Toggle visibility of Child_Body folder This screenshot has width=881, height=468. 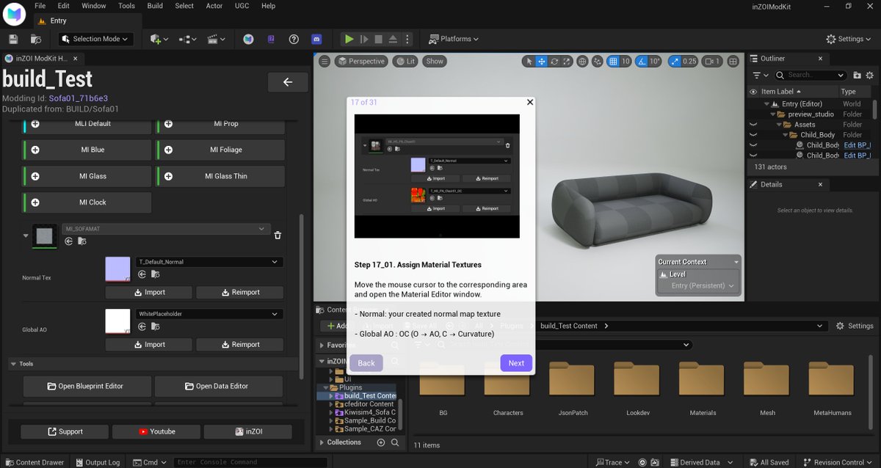coord(753,135)
